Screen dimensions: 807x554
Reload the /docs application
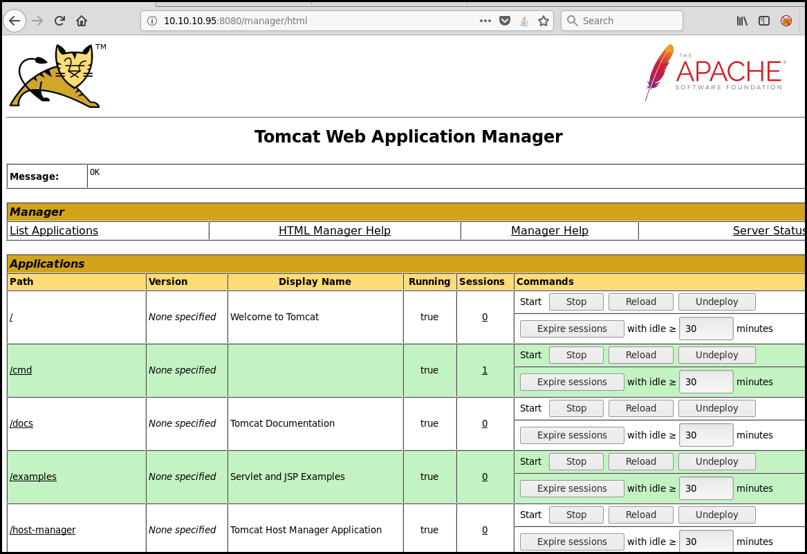click(x=641, y=408)
